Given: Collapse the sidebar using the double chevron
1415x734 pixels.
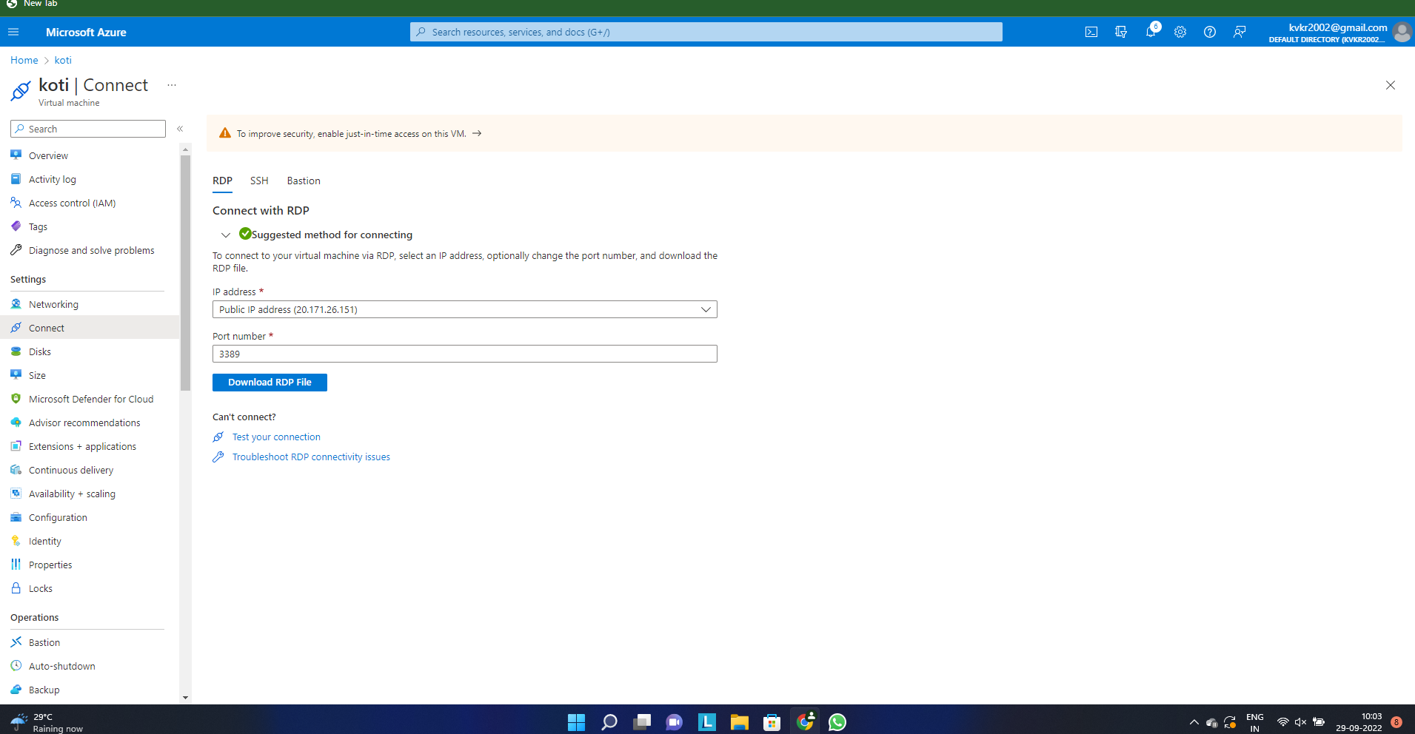Looking at the screenshot, I should coord(180,129).
